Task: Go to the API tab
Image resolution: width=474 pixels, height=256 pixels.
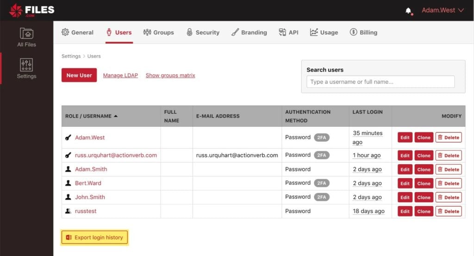Action: point(288,32)
